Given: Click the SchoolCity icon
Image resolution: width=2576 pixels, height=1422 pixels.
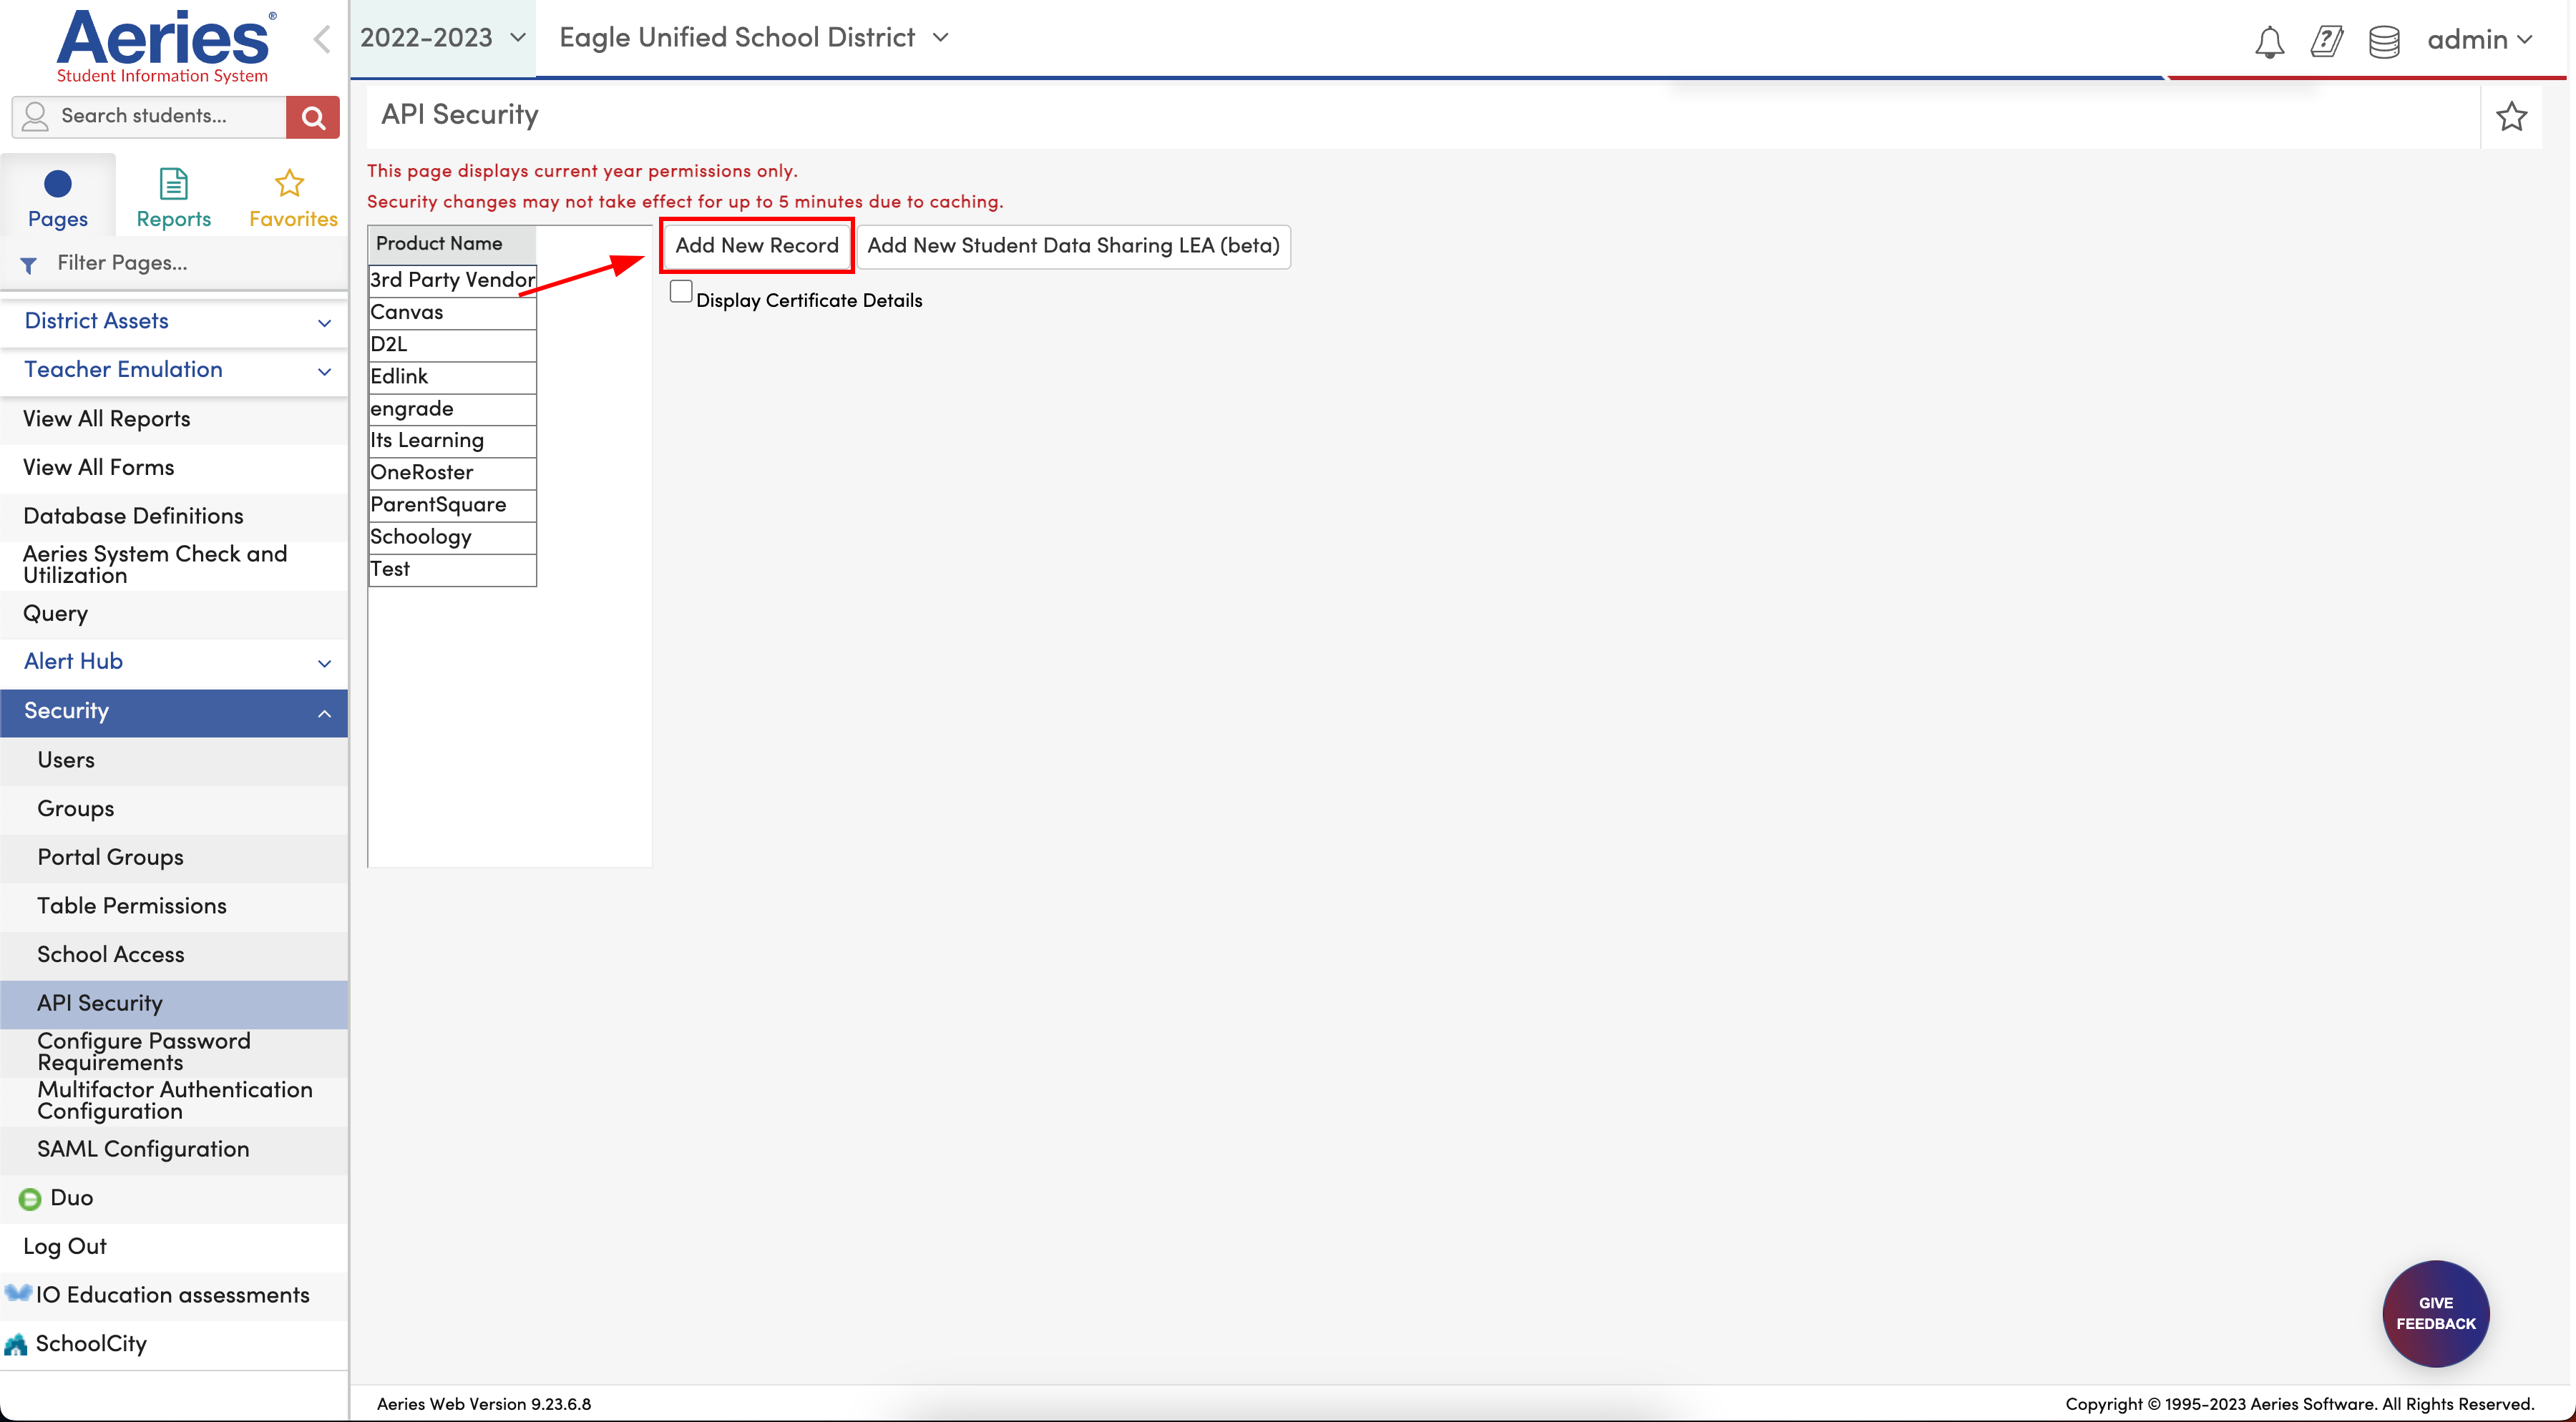Looking at the screenshot, I should coord(16,1344).
